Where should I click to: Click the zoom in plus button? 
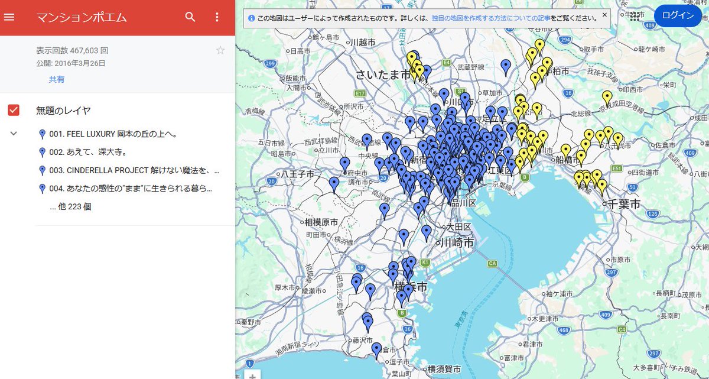[x=252, y=375]
